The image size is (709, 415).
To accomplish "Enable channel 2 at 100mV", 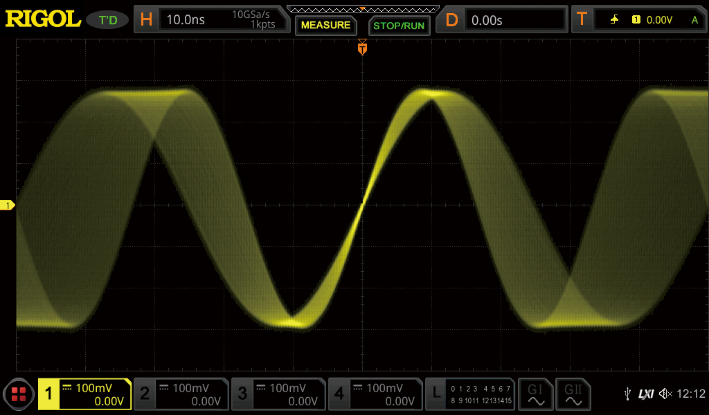I will [181, 394].
